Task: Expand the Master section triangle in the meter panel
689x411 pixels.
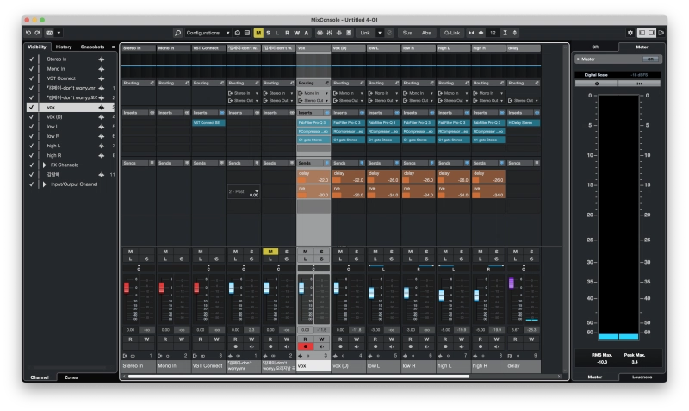Action: 578,59
